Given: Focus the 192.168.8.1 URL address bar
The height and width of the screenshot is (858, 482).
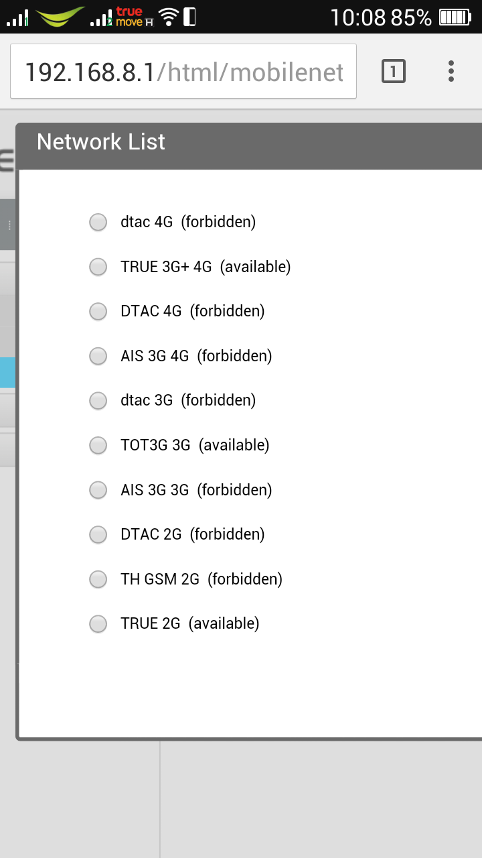Looking at the screenshot, I should tap(183, 71).
